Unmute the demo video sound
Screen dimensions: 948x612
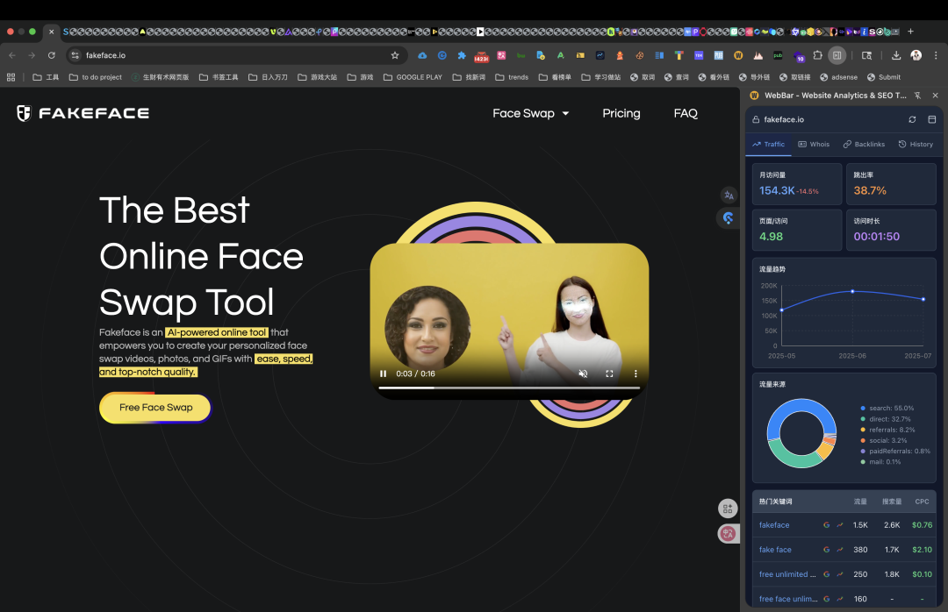[583, 374]
